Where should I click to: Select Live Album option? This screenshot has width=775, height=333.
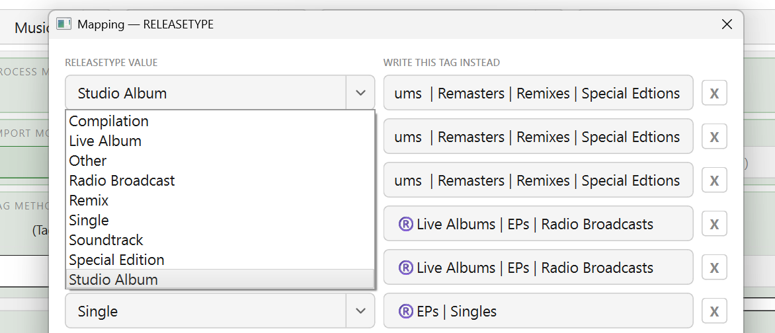pyautogui.click(x=105, y=141)
